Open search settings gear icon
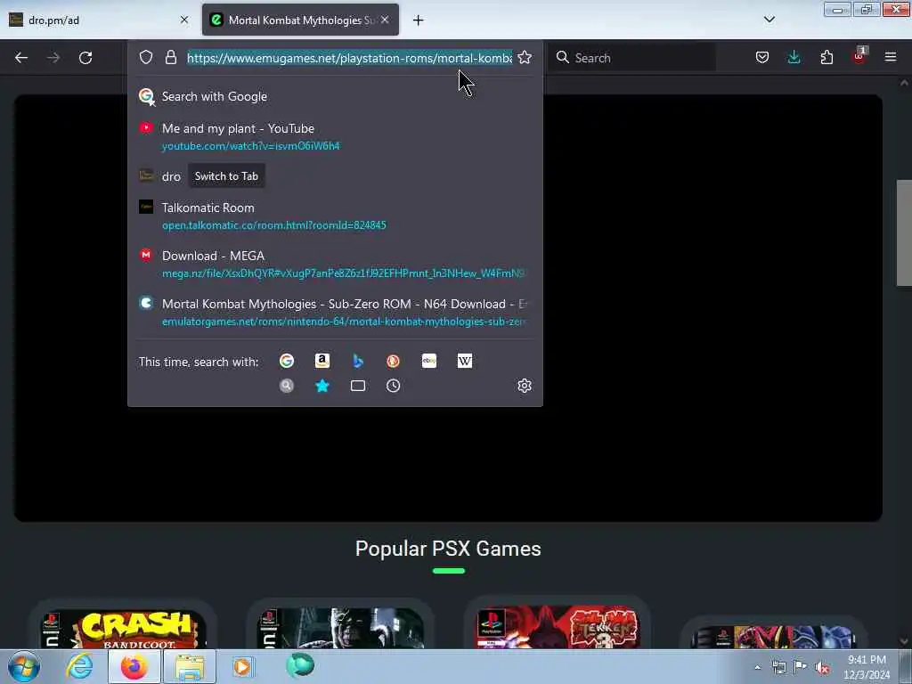This screenshot has height=684, width=912. click(x=525, y=386)
